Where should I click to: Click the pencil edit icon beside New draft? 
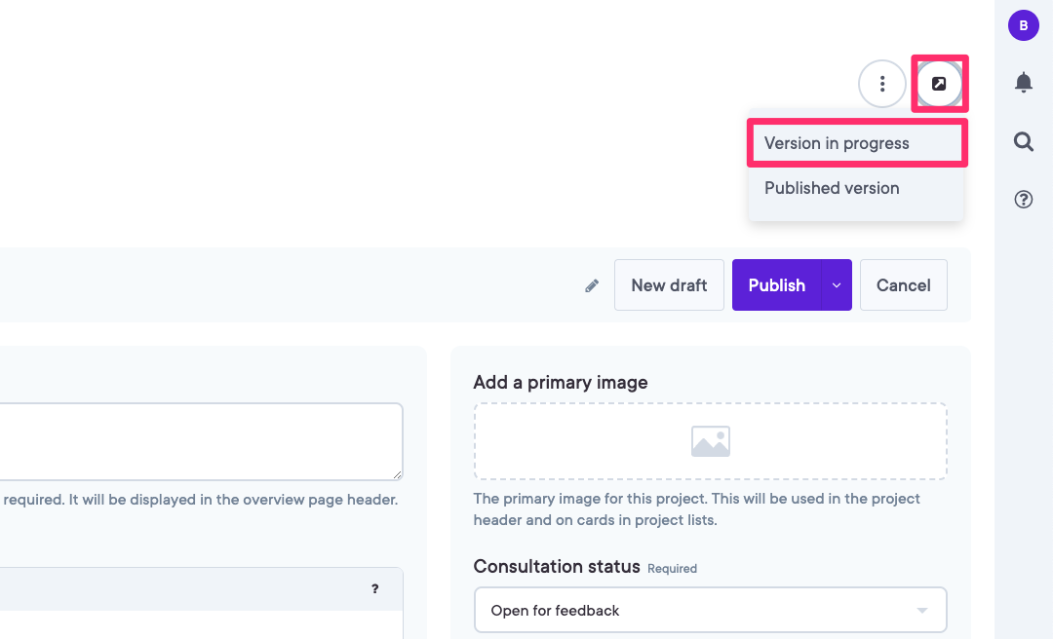click(x=592, y=285)
